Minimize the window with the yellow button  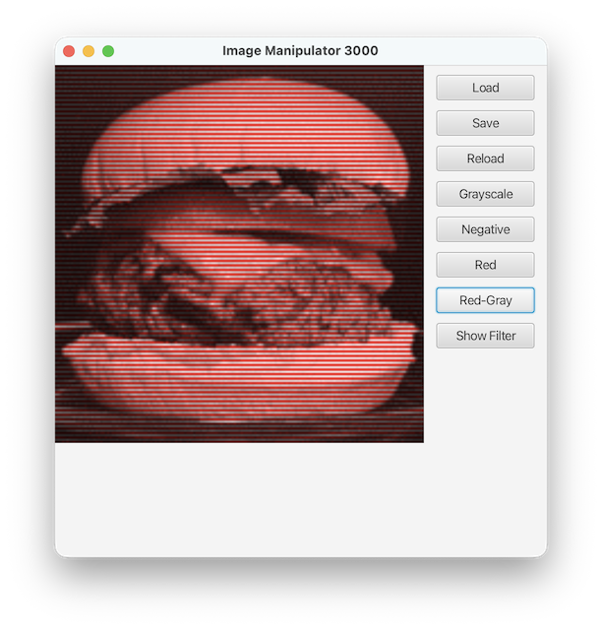89,51
